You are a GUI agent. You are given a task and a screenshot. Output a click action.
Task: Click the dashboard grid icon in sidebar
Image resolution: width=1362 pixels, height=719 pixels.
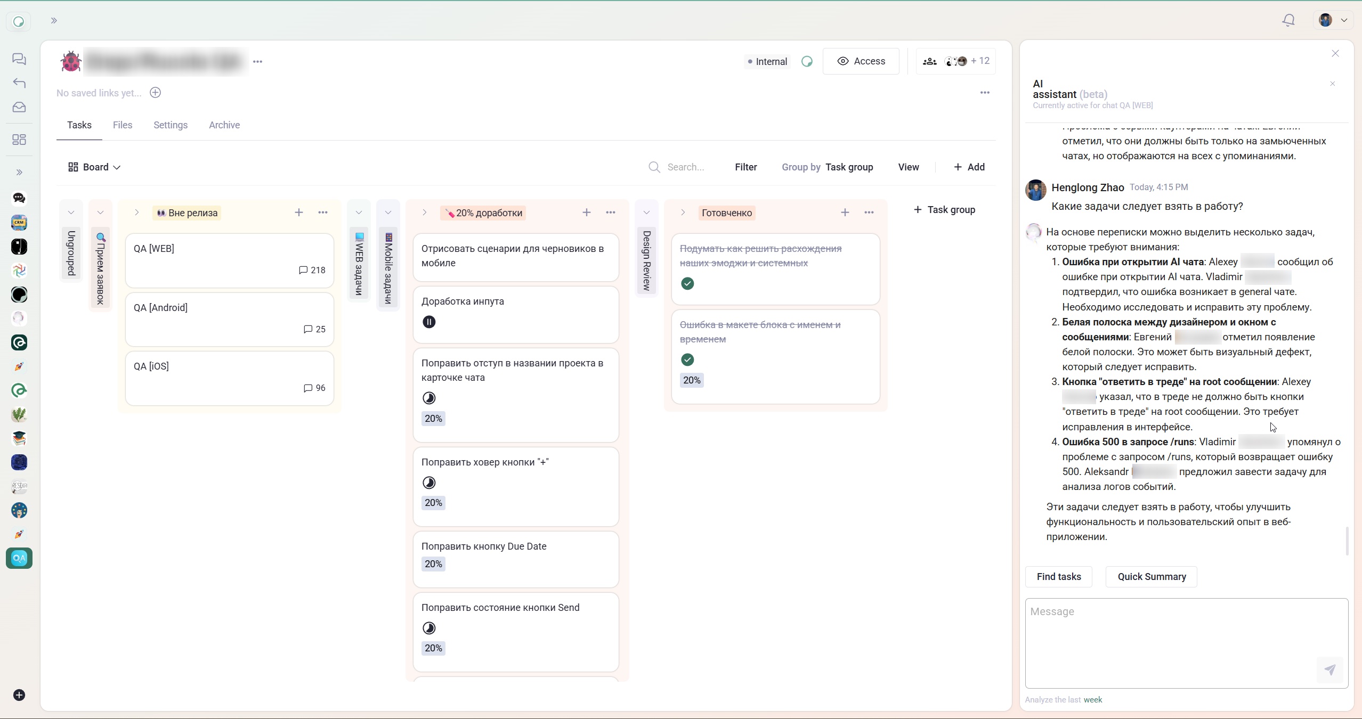point(19,140)
